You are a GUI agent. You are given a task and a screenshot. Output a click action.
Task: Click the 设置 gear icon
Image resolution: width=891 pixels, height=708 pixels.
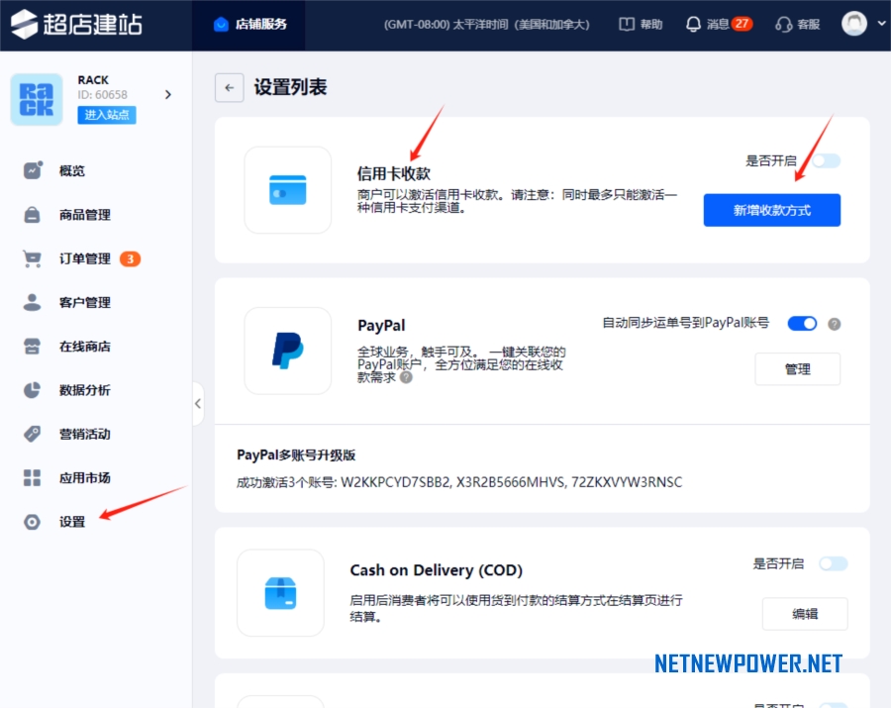click(33, 522)
